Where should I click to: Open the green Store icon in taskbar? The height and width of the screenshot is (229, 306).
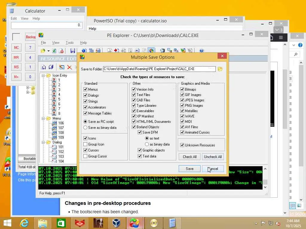(61, 223)
